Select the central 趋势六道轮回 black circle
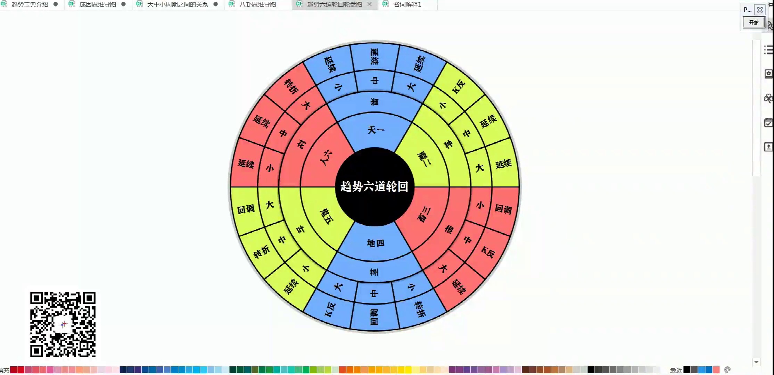Viewport: 774px width, 375px height. click(x=374, y=187)
